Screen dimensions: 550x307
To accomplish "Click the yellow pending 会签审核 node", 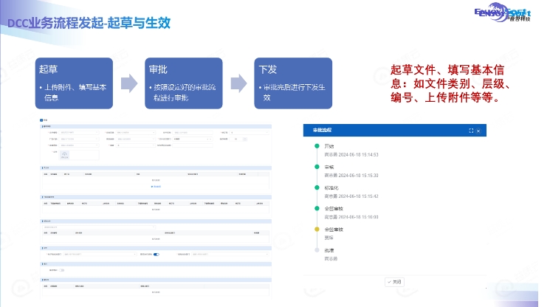I will click(x=317, y=230).
